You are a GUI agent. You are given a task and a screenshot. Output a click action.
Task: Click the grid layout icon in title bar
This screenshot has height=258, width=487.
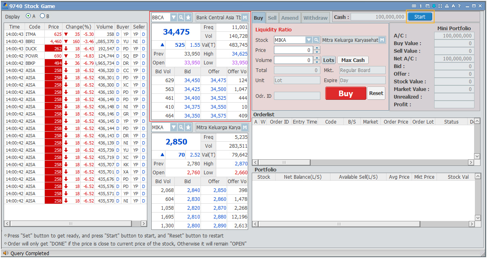pos(414,6)
